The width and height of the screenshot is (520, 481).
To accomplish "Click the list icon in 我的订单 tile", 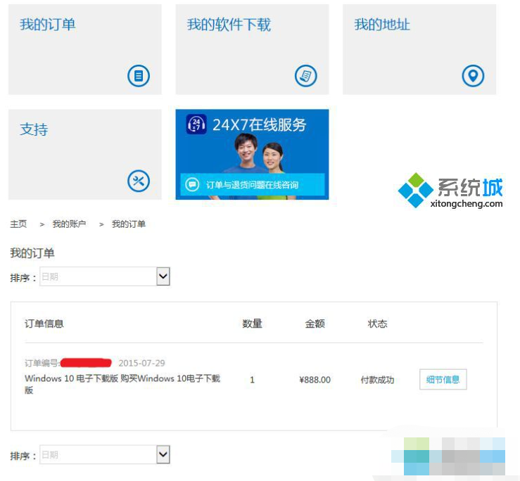I will [139, 76].
